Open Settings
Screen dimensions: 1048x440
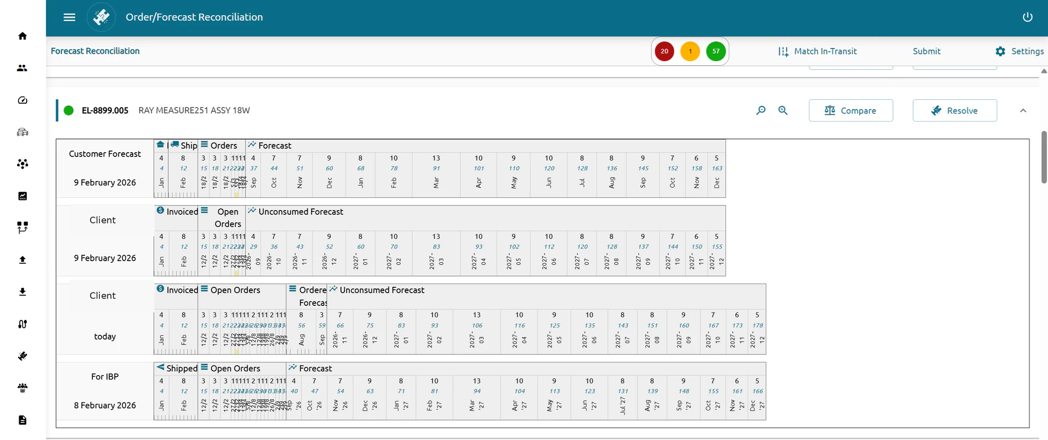tap(1019, 51)
